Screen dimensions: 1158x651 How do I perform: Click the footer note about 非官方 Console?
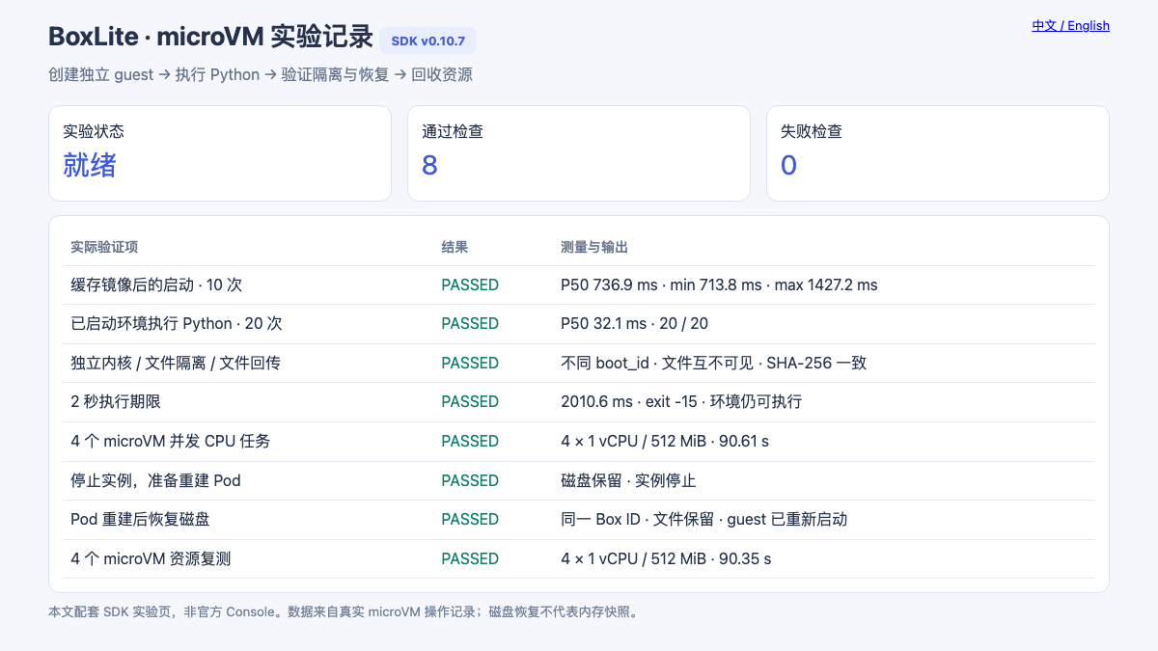pyautogui.click(x=344, y=611)
